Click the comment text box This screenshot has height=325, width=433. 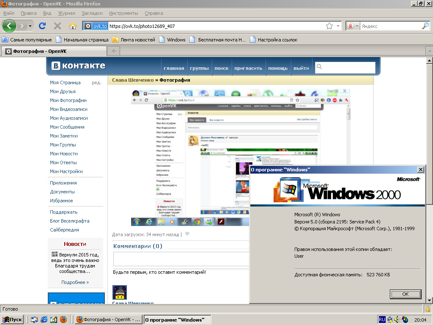[x=181, y=259]
